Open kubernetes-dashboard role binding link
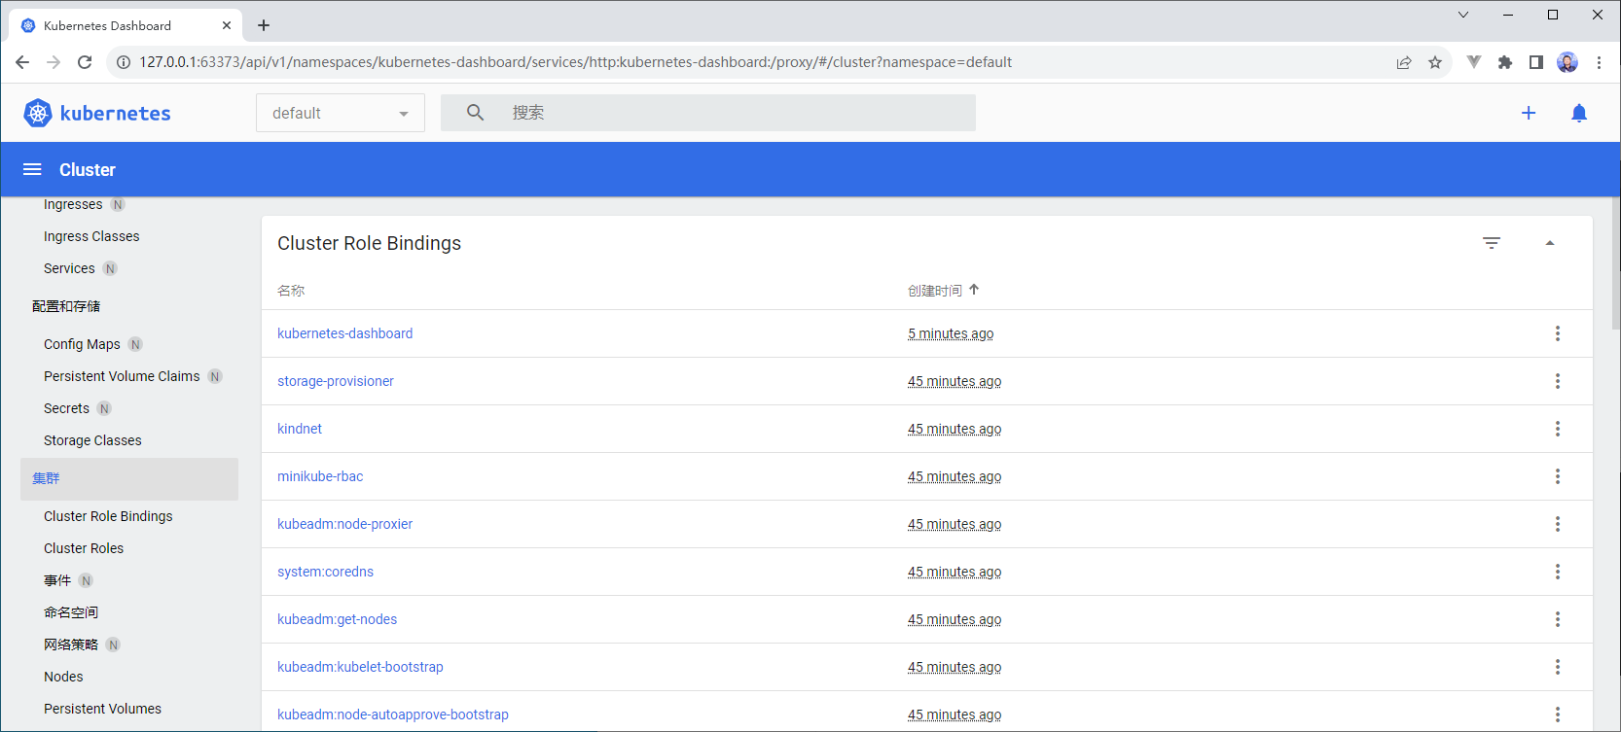 pyautogui.click(x=344, y=333)
